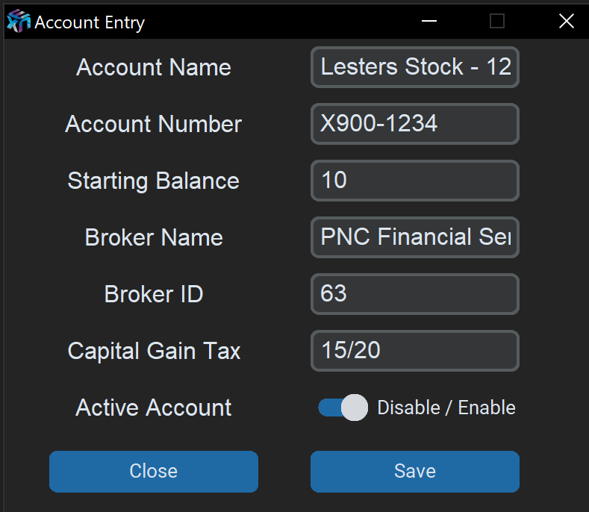
Task: Maximize the Account Entry window
Action: (497, 22)
